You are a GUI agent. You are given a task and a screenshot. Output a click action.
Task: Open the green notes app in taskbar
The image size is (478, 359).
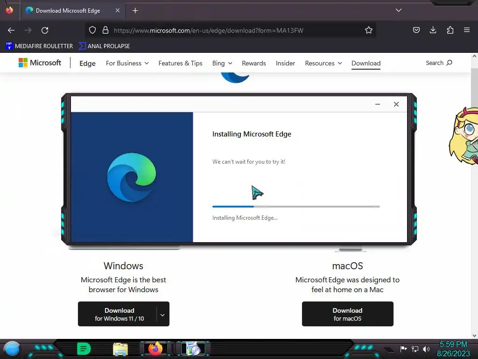(84, 349)
